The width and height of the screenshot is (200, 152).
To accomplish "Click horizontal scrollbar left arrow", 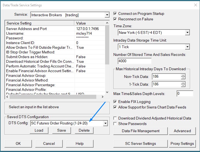I will [x=7, y=97].
